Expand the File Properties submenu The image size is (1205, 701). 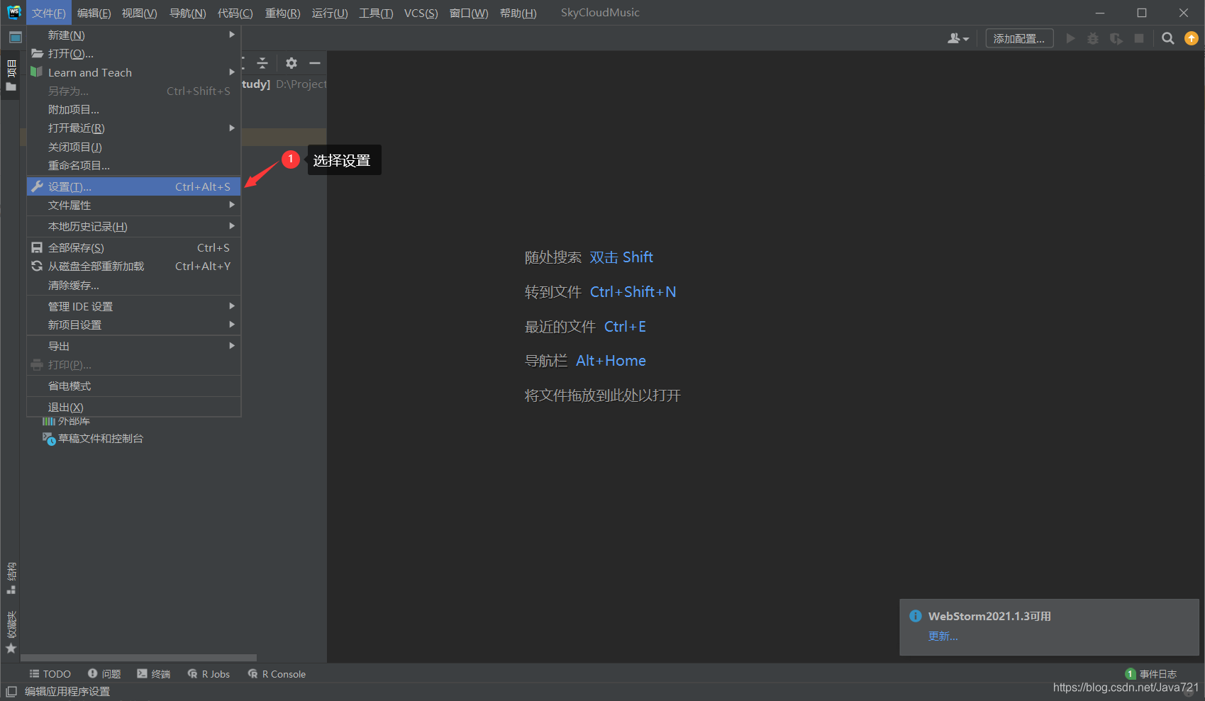(134, 206)
